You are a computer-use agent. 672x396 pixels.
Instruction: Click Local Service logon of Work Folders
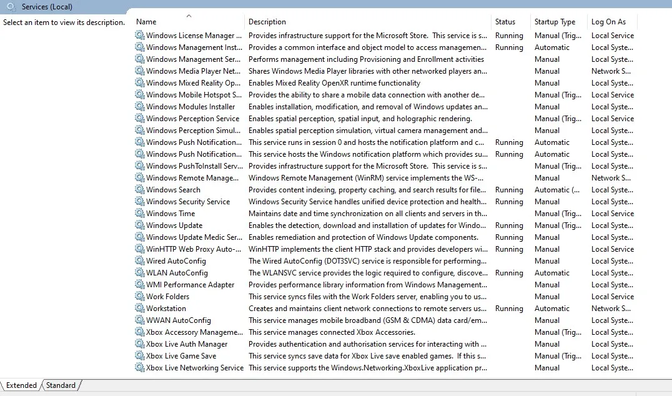[613, 296]
